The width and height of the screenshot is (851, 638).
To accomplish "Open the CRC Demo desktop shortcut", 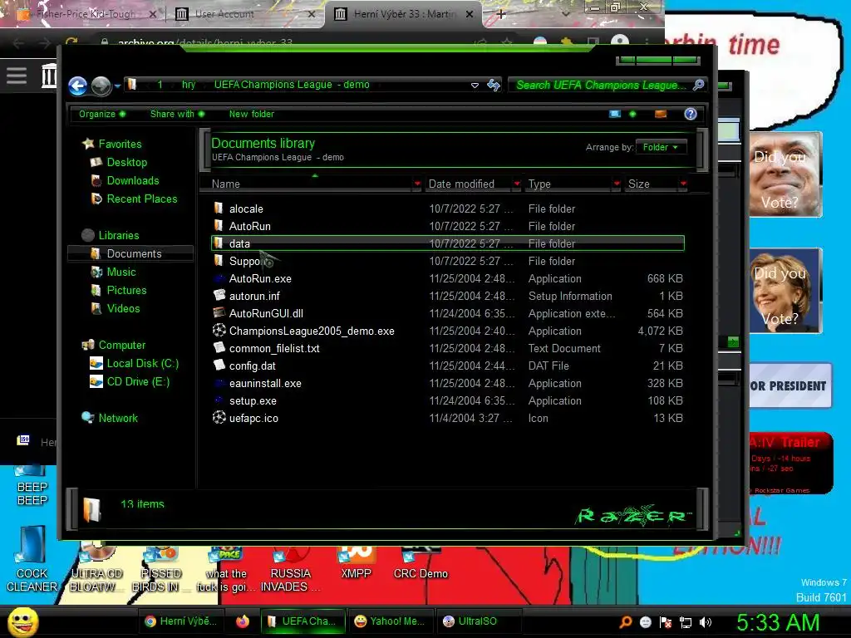I will point(421,564).
